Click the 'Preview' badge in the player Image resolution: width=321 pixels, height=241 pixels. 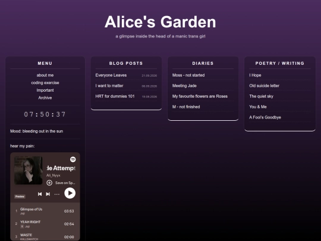click(20, 196)
